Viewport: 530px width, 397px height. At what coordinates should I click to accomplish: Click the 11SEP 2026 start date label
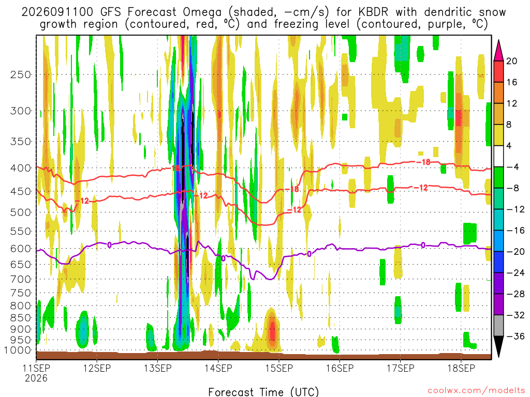coord(36,373)
